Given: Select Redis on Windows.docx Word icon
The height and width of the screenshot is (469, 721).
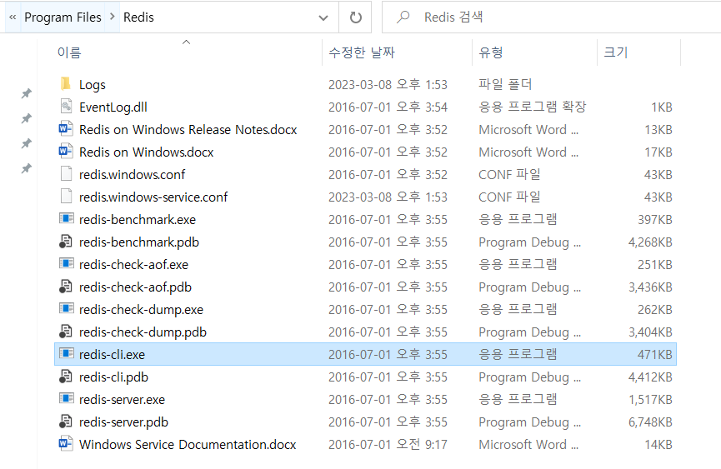Looking at the screenshot, I should (x=66, y=152).
